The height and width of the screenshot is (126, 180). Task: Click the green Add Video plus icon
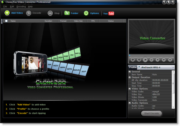point(7,13)
